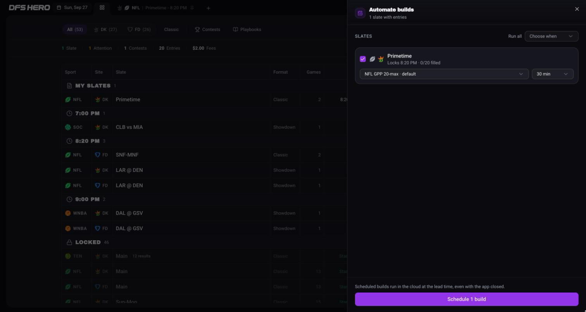Open the Run all Choose when dropdown

coord(552,36)
